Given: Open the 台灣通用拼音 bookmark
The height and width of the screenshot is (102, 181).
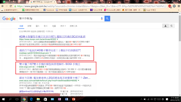Looking at the screenshot, I should coord(10,10).
